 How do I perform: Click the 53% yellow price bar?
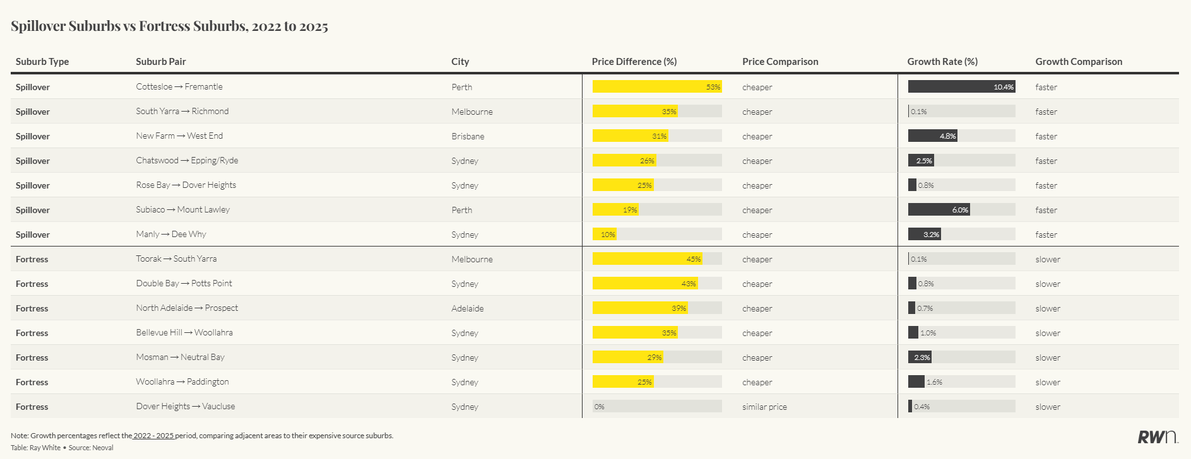click(656, 87)
